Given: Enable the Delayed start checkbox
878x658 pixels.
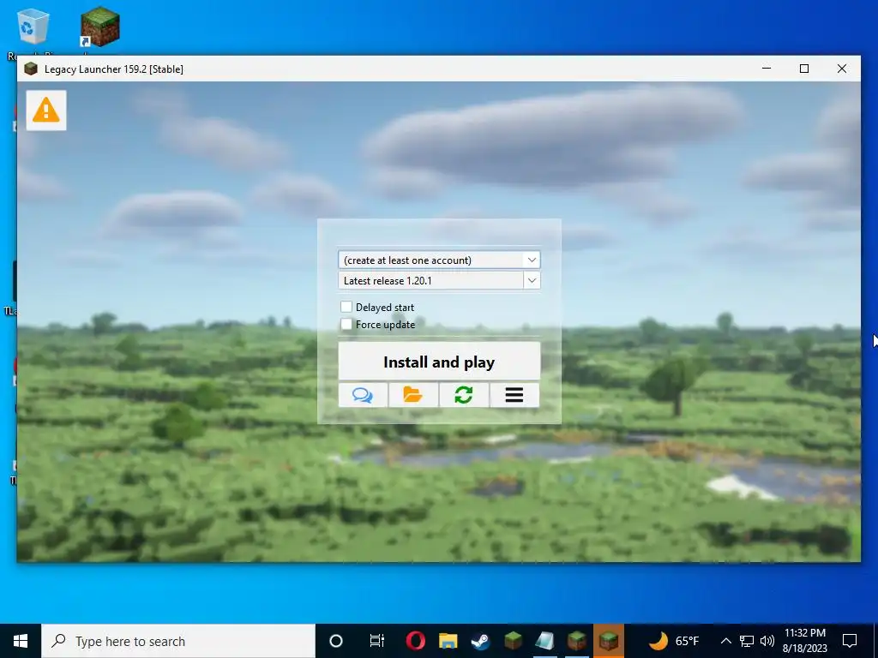Looking at the screenshot, I should [x=346, y=307].
